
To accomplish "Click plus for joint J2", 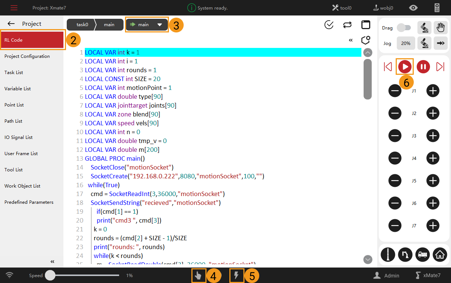I will pyautogui.click(x=433, y=113).
